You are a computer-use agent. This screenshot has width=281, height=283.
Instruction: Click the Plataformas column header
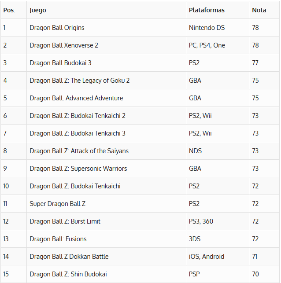click(x=207, y=10)
